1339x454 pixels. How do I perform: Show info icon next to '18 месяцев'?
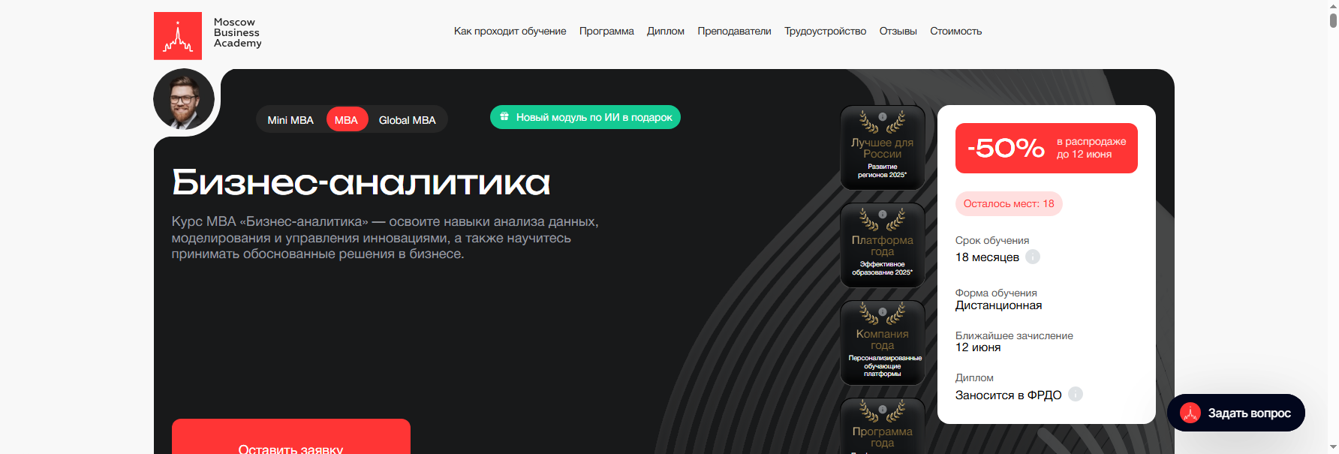1033,257
